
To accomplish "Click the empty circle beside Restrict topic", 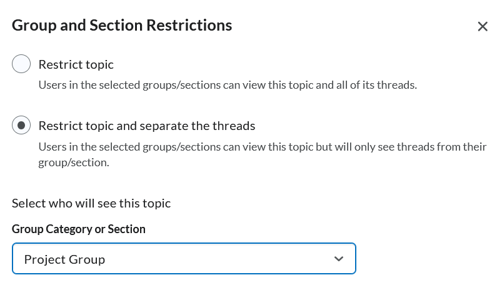I will click(x=21, y=64).
